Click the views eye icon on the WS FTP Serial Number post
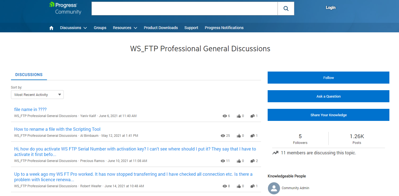Viewport: 399px width, 196px height. [223, 161]
